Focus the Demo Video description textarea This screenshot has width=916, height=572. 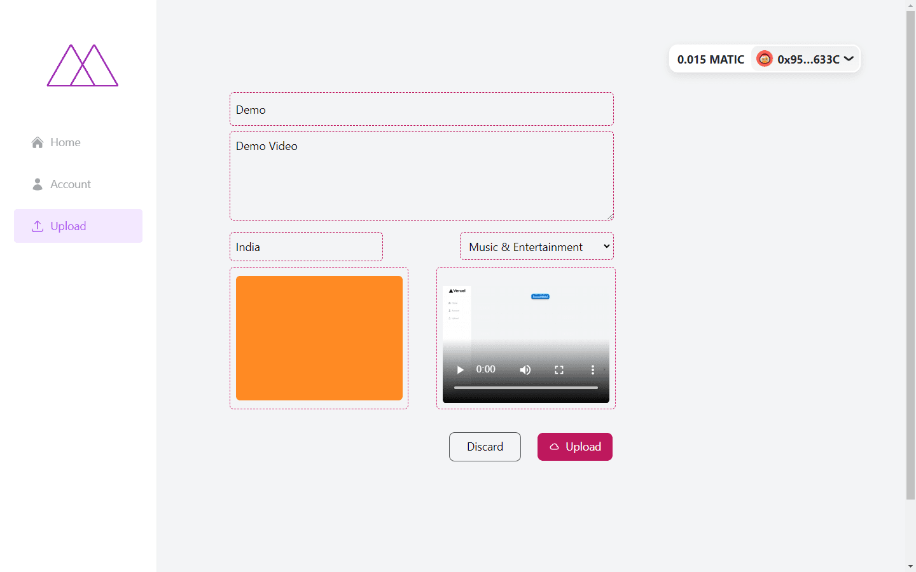[x=422, y=176]
